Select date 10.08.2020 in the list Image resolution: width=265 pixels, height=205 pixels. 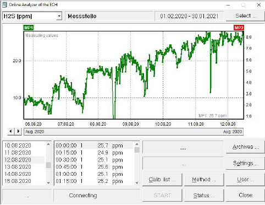(x=24, y=145)
